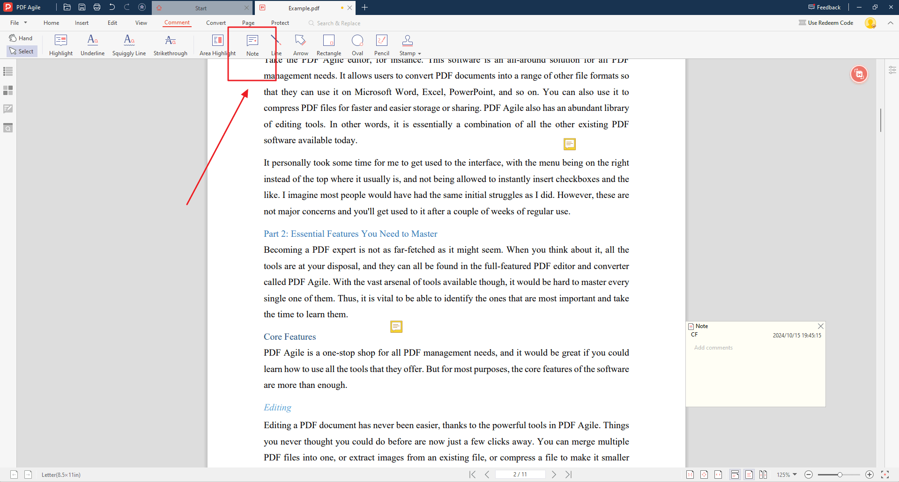Viewport: 899px width, 482px height.
Task: Open the Protect ribbon tab
Action: click(x=280, y=22)
